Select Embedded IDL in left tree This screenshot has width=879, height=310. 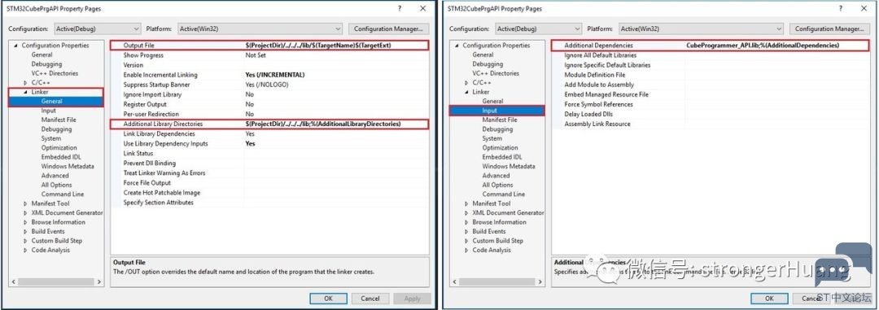pos(61,157)
